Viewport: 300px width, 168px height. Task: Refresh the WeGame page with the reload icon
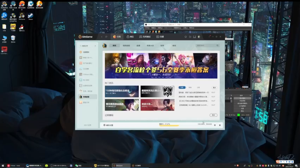106,37
